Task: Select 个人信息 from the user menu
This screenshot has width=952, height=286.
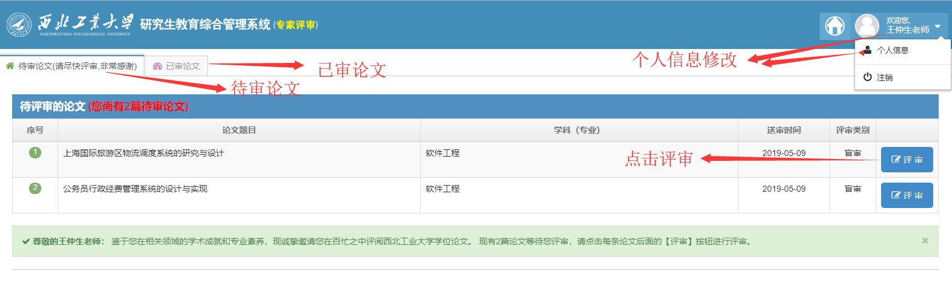Action: [893, 50]
